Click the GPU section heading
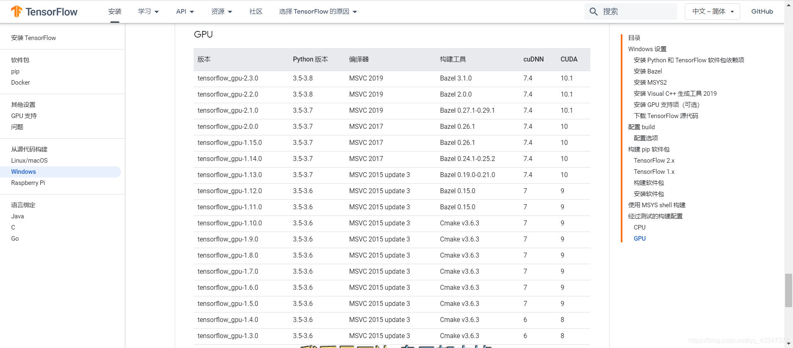Image resolution: width=793 pixels, height=348 pixels. (x=203, y=34)
